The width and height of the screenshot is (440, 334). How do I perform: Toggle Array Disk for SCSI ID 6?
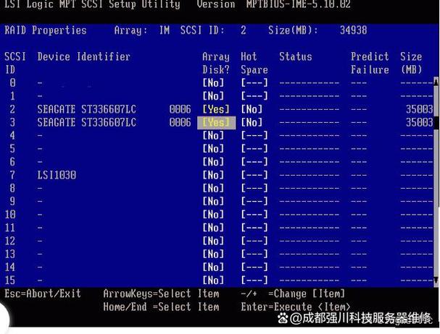214,162
